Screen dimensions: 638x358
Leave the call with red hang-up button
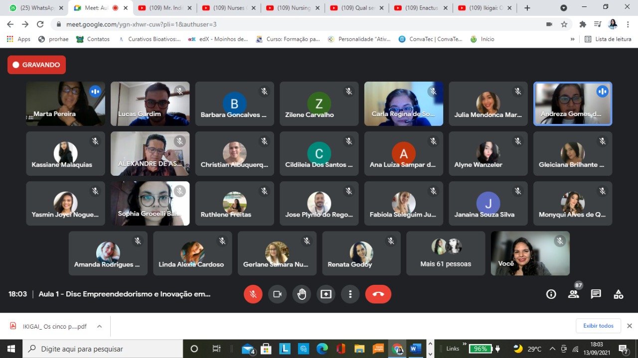(378, 294)
